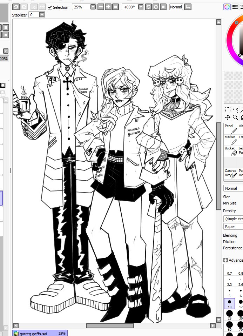This screenshot has height=336, width=243.
Task: Select brush size 0.7
Action: click(x=229, y=271)
